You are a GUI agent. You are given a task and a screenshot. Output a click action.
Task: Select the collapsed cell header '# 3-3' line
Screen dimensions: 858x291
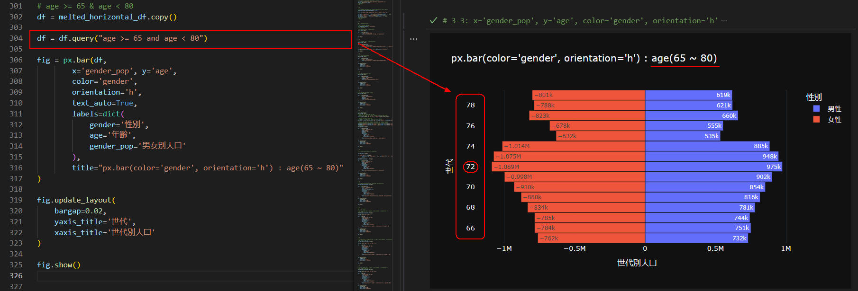pos(580,21)
